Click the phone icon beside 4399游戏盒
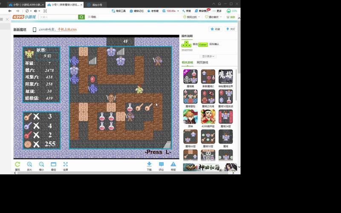The height and width of the screenshot is (213, 341). click(35, 29)
